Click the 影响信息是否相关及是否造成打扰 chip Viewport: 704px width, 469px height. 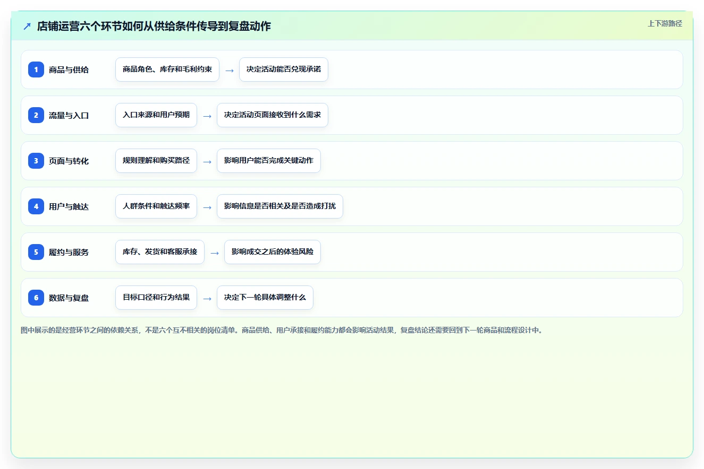point(280,206)
